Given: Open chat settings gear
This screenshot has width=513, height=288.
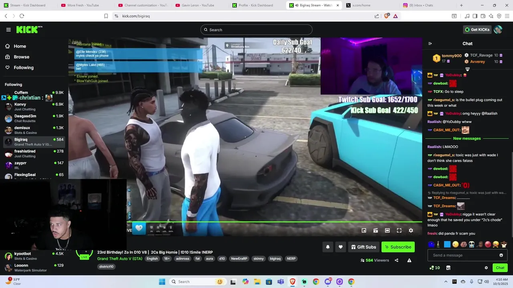Looking at the screenshot, I should point(486,268).
